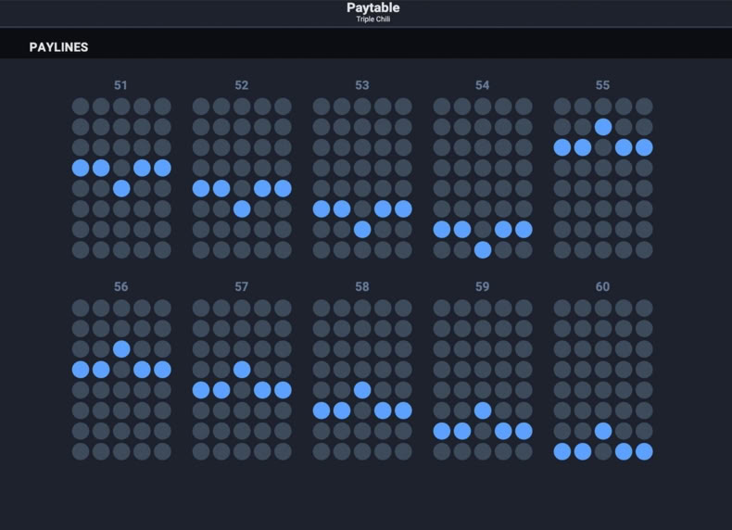The image size is (732, 530).
Task: Click the number 60 label
Action: (602, 286)
